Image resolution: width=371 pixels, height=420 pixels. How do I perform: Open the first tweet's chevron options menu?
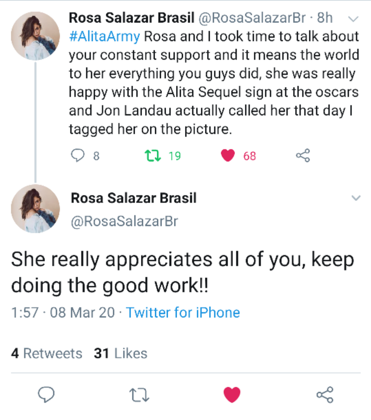[353, 19]
